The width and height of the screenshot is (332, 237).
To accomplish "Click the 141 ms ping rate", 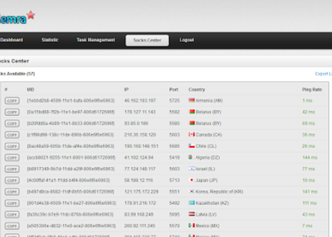I will [310, 192].
